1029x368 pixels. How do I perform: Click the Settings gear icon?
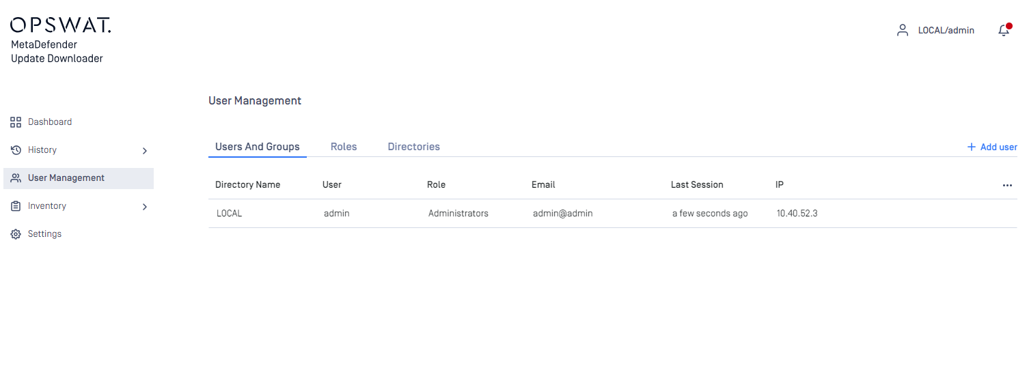point(16,234)
